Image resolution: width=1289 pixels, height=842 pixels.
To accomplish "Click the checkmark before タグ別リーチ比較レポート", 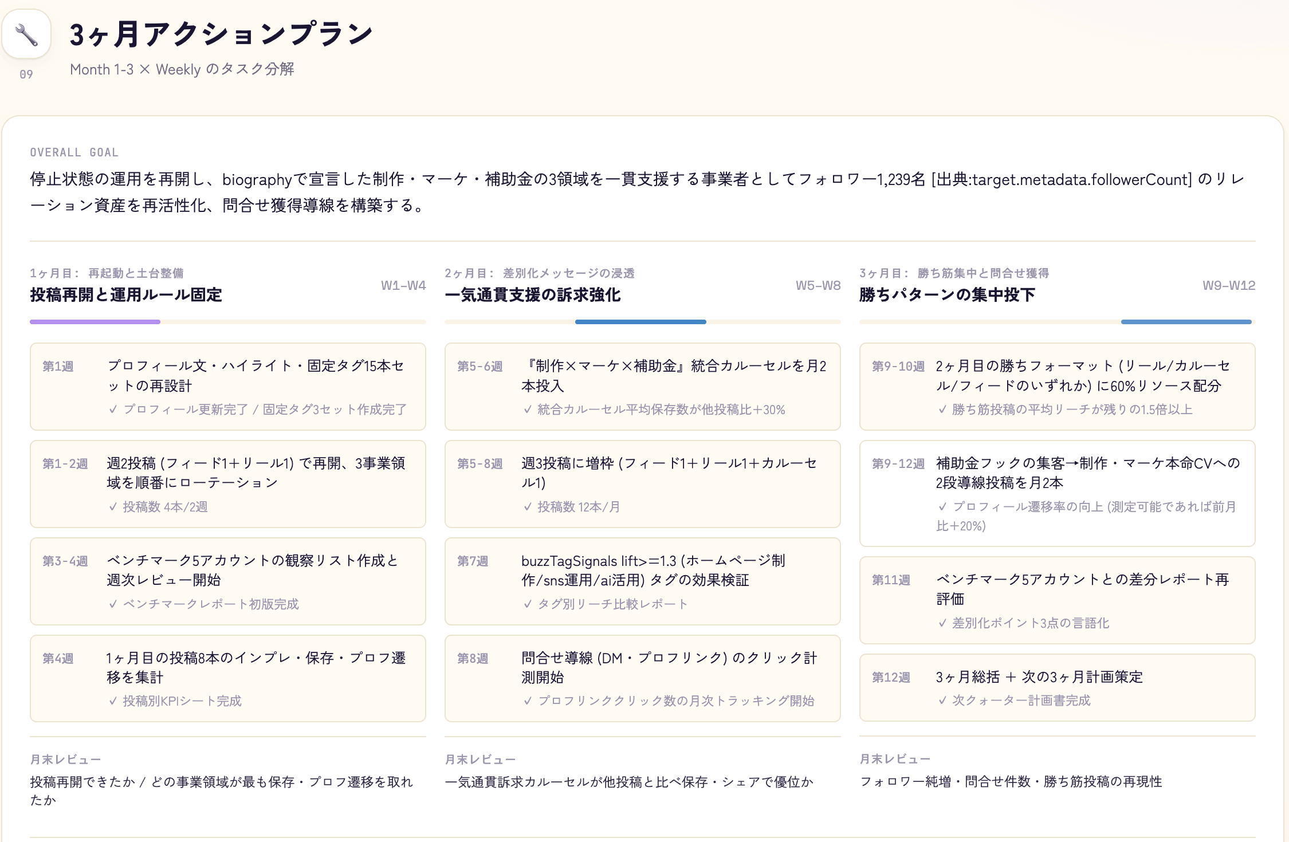I will click(528, 604).
